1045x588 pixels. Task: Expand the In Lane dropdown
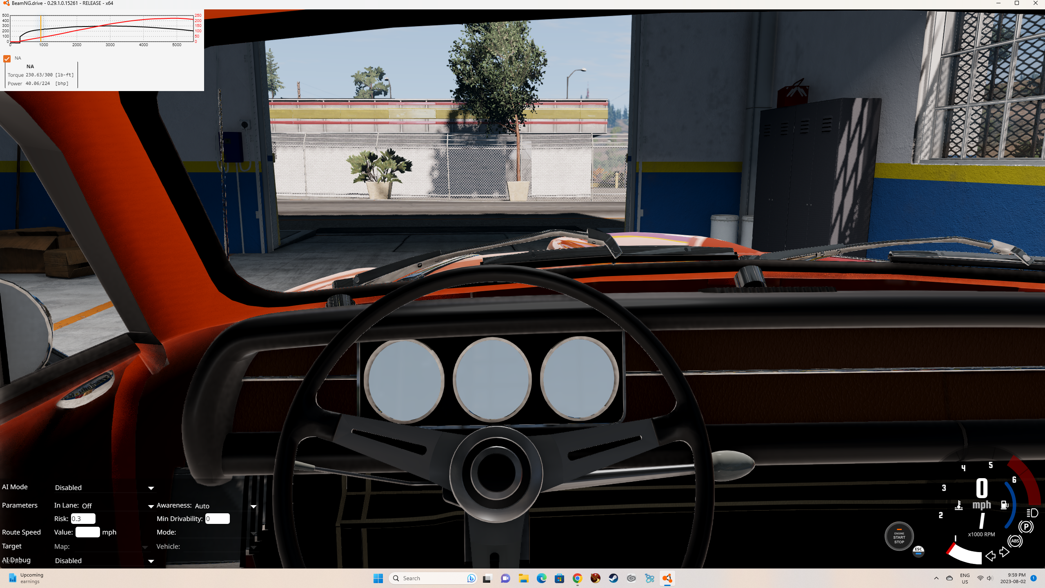[x=118, y=506]
